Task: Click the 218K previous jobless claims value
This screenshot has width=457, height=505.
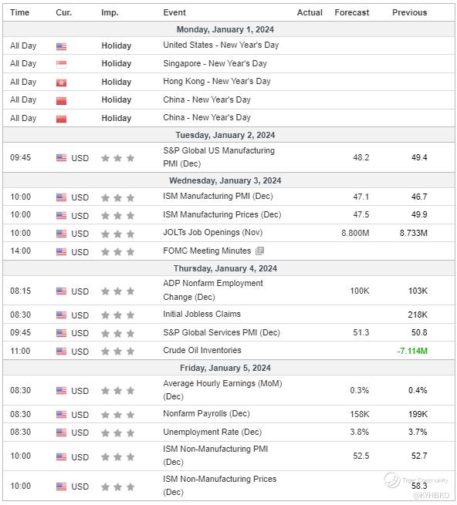Action: (418, 315)
